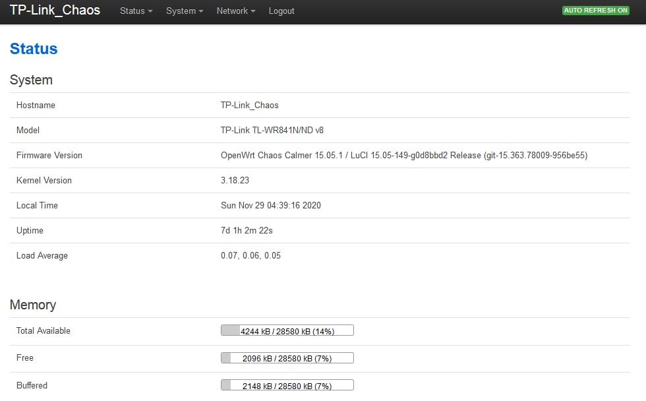
Task: Select the load average values 0.07, 0.06, 0.05
Action: click(250, 255)
